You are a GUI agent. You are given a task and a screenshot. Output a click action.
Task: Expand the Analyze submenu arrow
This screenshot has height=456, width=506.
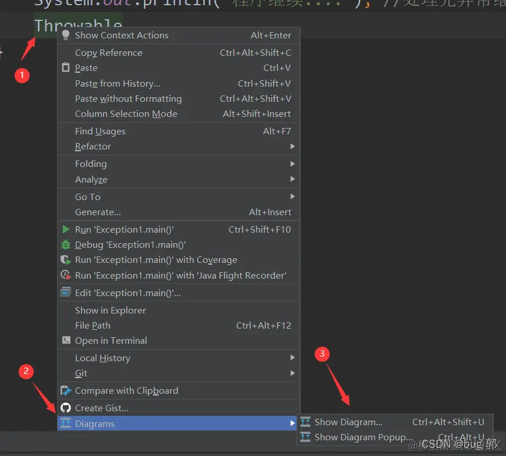(x=293, y=179)
